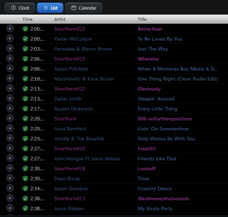Click status check for Only Wanna Be With You

click(25, 139)
